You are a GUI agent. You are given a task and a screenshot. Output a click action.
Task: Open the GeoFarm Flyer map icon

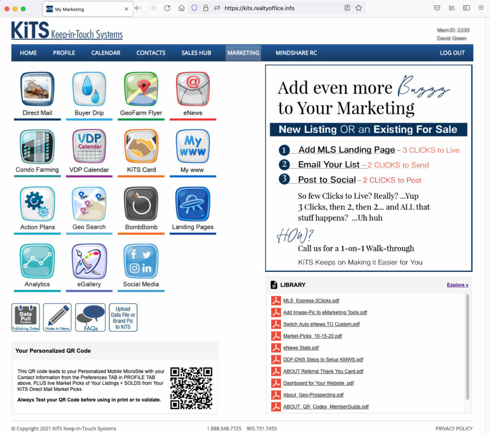(x=141, y=89)
